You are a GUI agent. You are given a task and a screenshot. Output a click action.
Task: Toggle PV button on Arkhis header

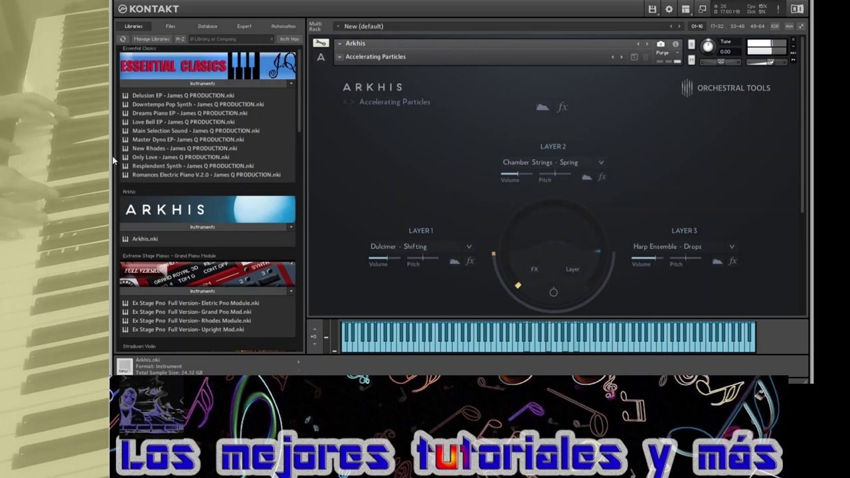coord(793,60)
